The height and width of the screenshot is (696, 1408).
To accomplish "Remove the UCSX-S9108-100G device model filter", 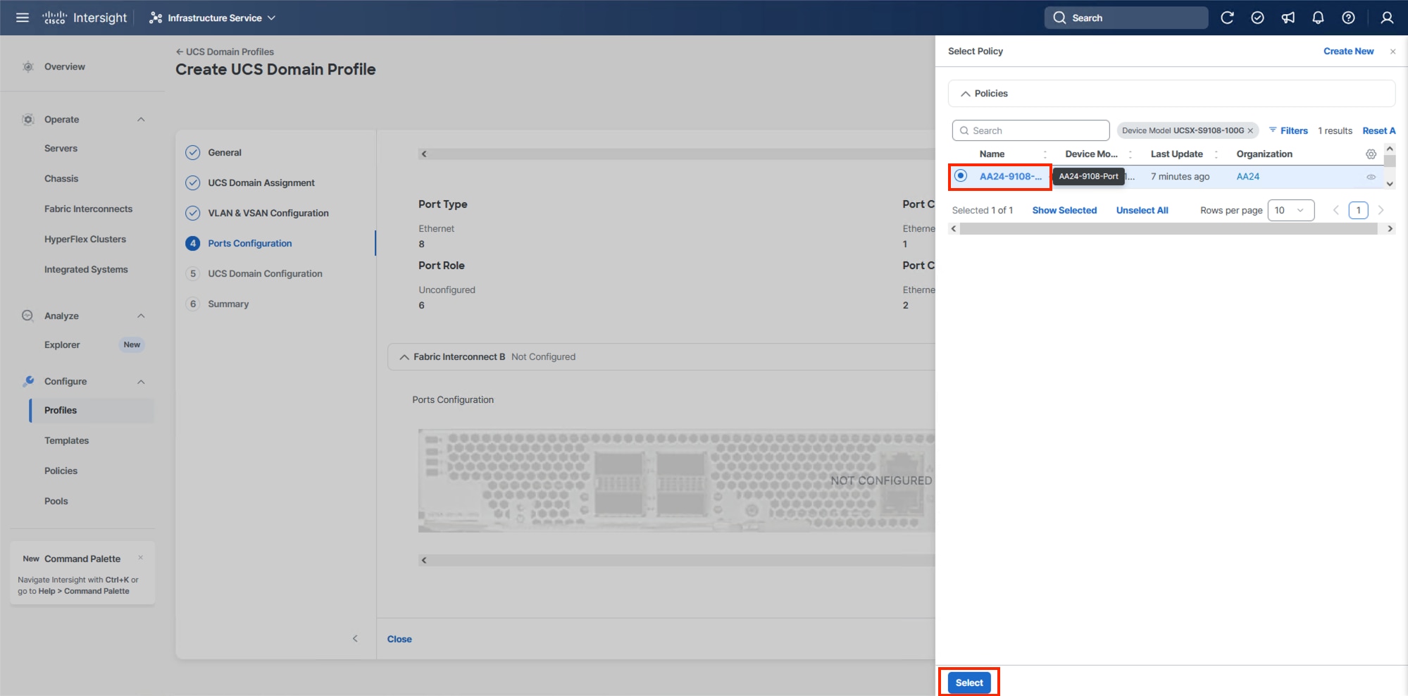I will pos(1250,130).
